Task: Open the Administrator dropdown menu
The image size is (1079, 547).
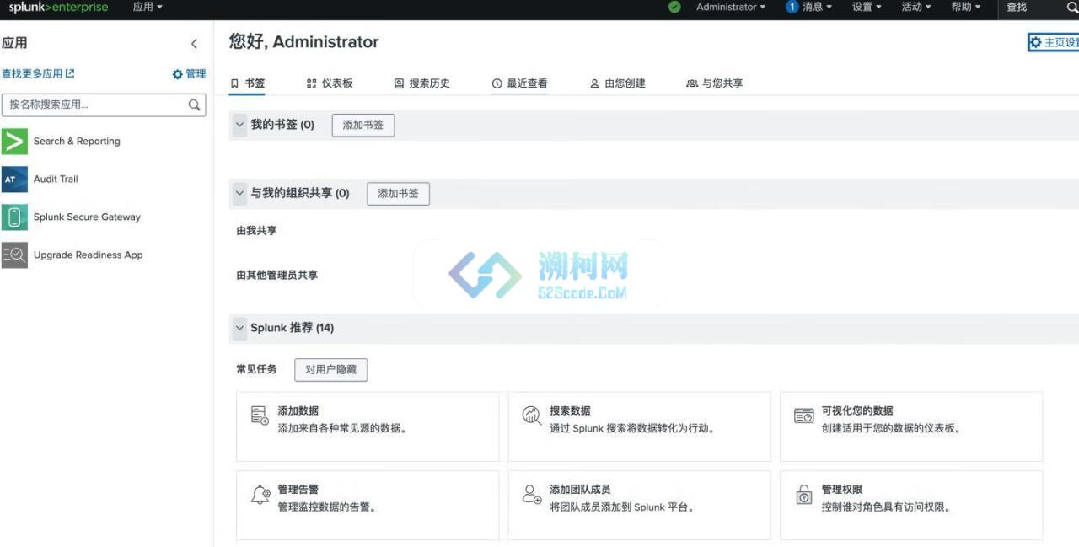Action: click(731, 7)
